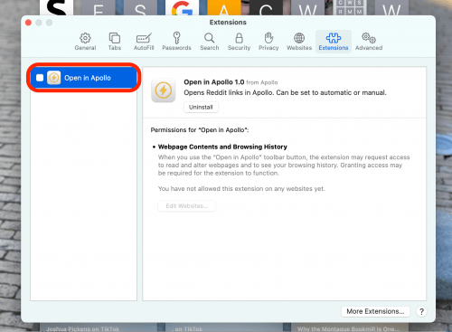Click Apollo lightning icon in the extensions list
This screenshot has width=452, height=332.
coord(54,78)
